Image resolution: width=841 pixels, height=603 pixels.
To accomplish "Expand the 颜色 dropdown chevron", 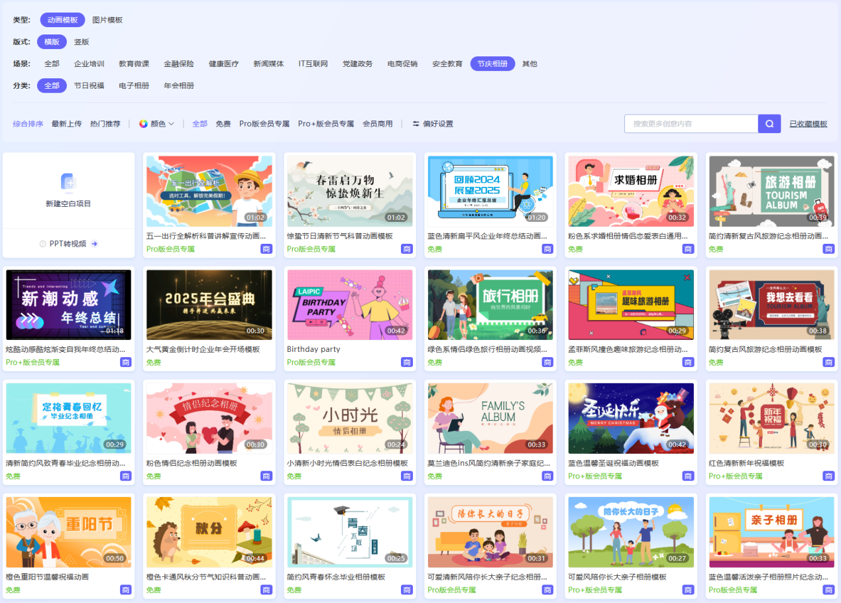I will (x=172, y=124).
